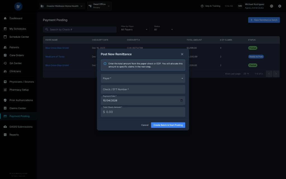Open Rows per page dropdown
This screenshot has height=179, width=286.
click(x=246, y=74)
